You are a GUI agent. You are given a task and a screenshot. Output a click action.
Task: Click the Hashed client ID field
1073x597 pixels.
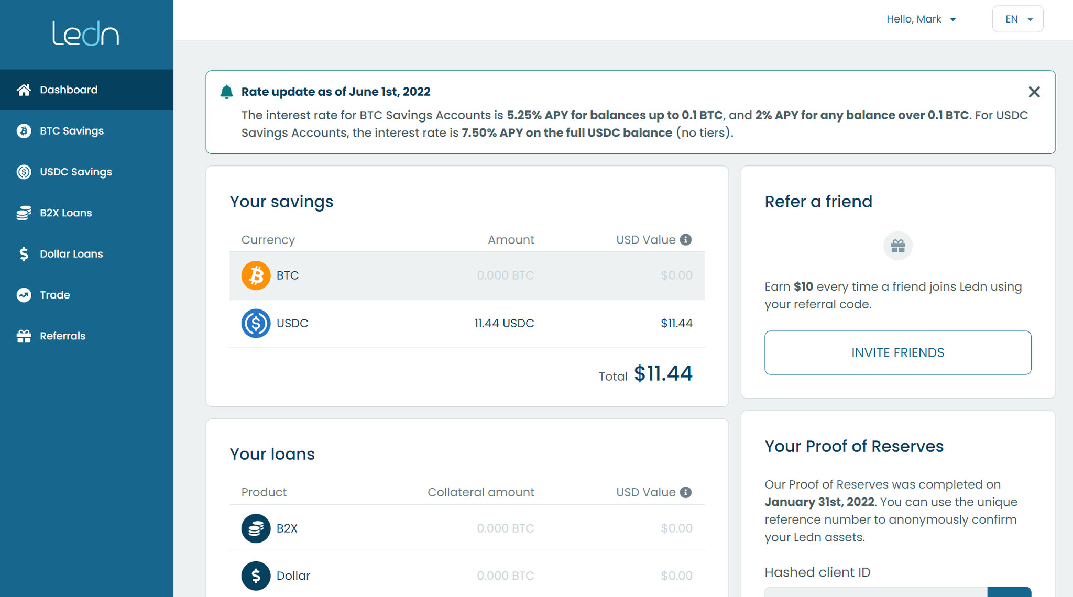pyautogui.click(x=875, y=592)
